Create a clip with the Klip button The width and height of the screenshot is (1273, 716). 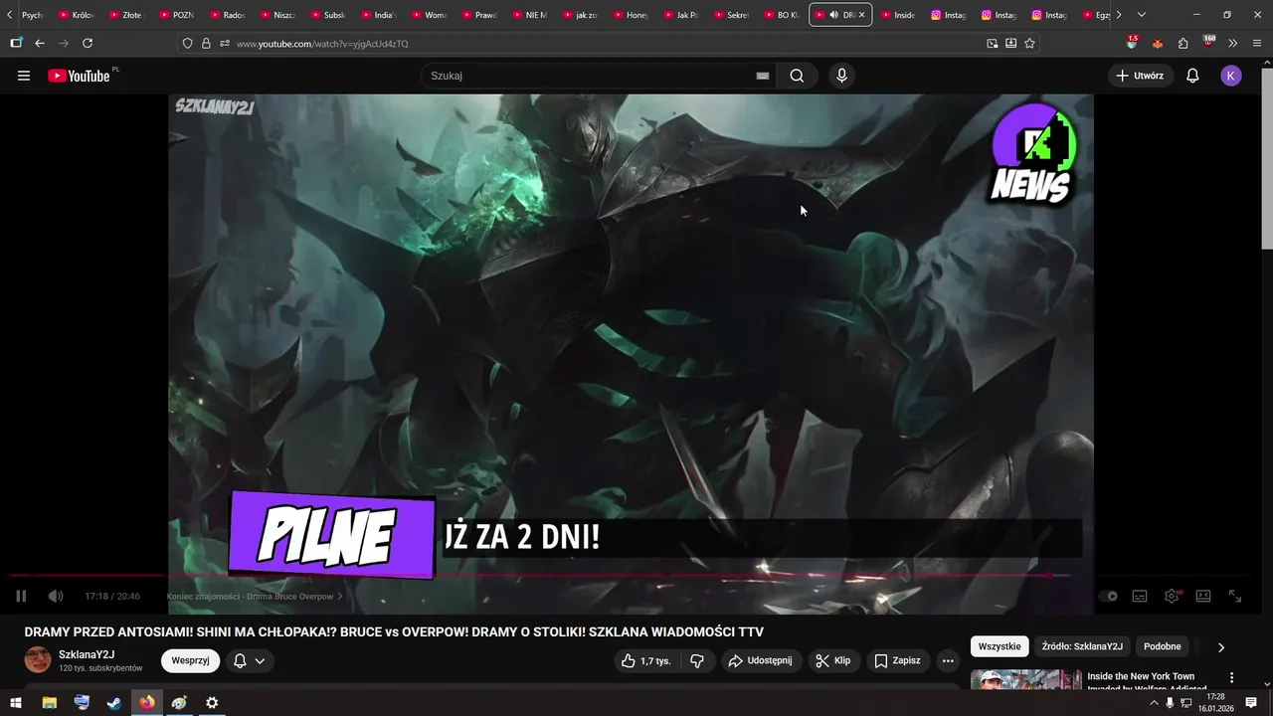tap(833, 660)
